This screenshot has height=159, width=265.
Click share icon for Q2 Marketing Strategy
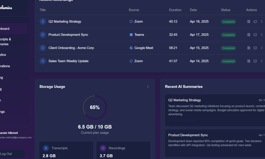pos(255,22)
